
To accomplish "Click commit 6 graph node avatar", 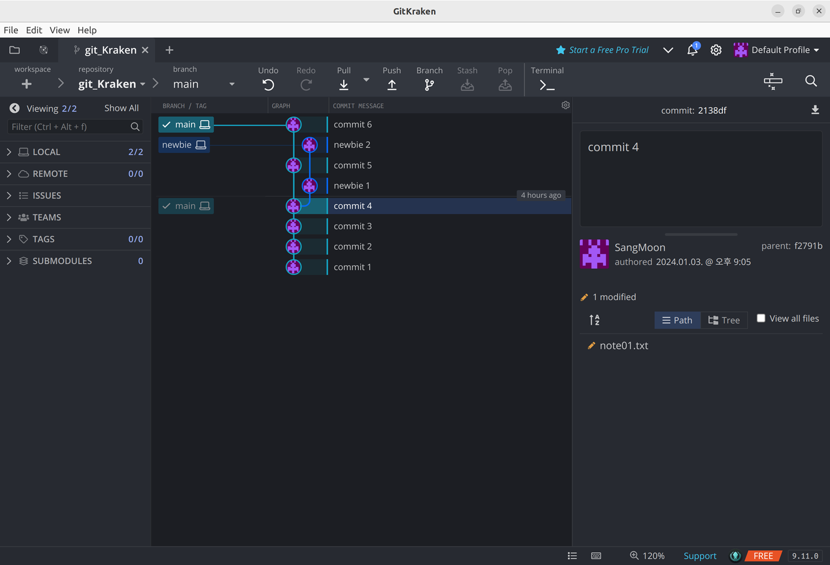I will coord(293,125).
